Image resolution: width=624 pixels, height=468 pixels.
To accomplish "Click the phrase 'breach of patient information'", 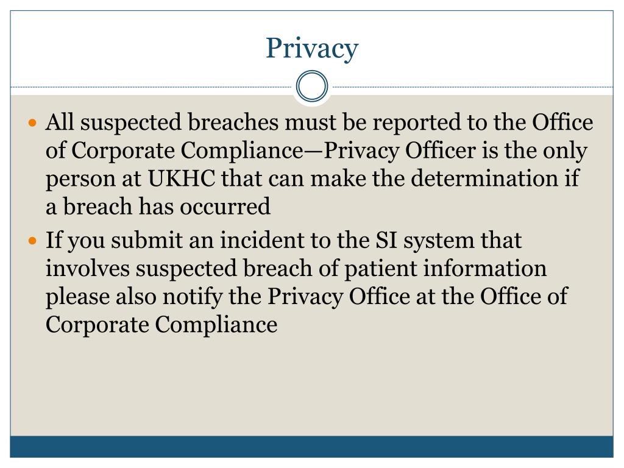I will tap(395, 268).
